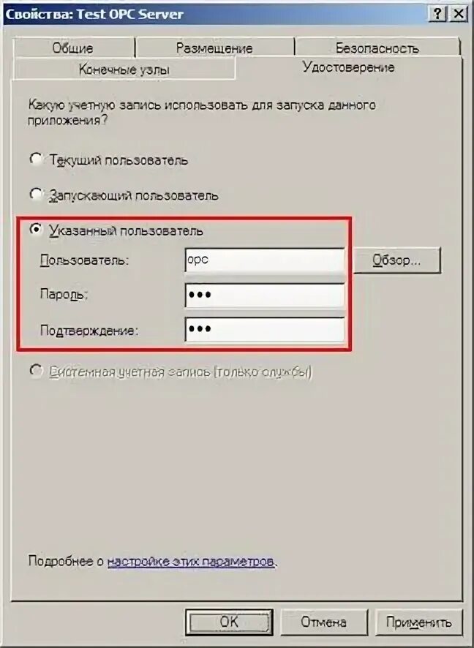The height and width of the screenshot is (648, 474).
Task: Switch to the Общие tab
Action: click(x=73, y=48)
